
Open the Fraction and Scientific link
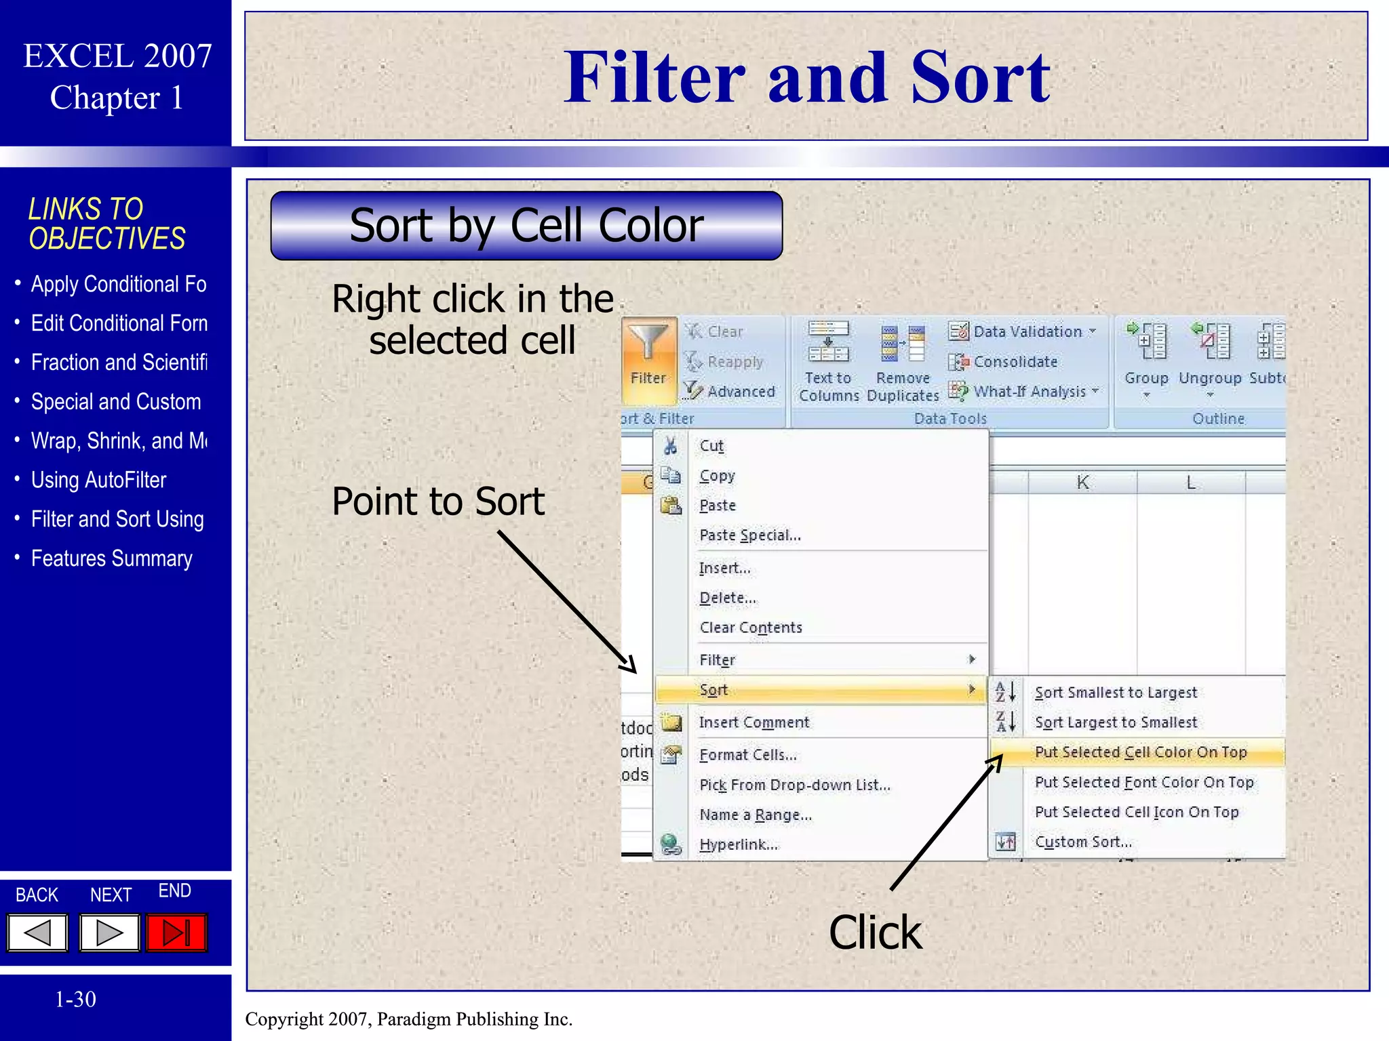[x=119, y=363]
